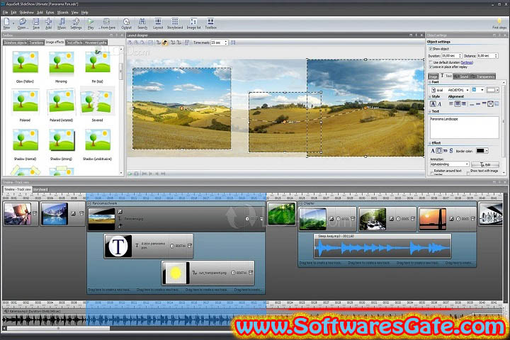The height and width of the screenshot is (340, 510).
Task: Open the Wizards menu
Action: pyautogui.click(x=63, y=12)
